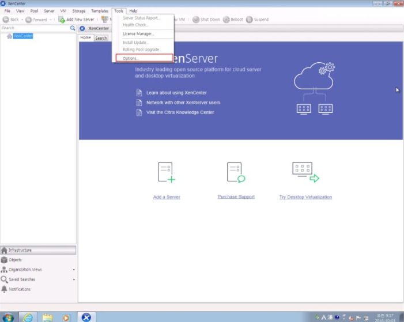Image resolution: width=404 pixels, height=322 pixels.
Task: Click the Suspend icon in toolbar
Action: click(x=249, y=20)
